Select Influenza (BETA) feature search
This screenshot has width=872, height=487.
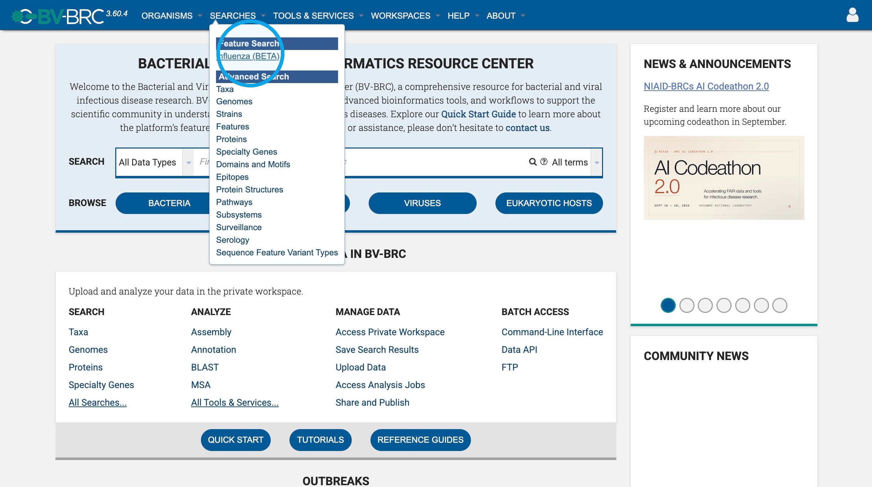click(x=248, y=56)
